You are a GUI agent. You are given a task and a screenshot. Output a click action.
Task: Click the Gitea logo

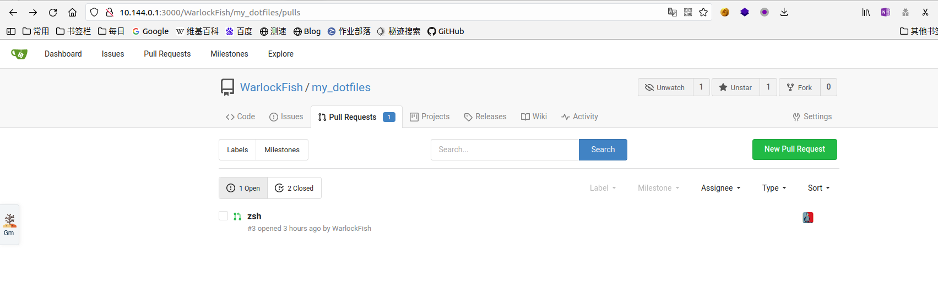(x=19, y=54)
